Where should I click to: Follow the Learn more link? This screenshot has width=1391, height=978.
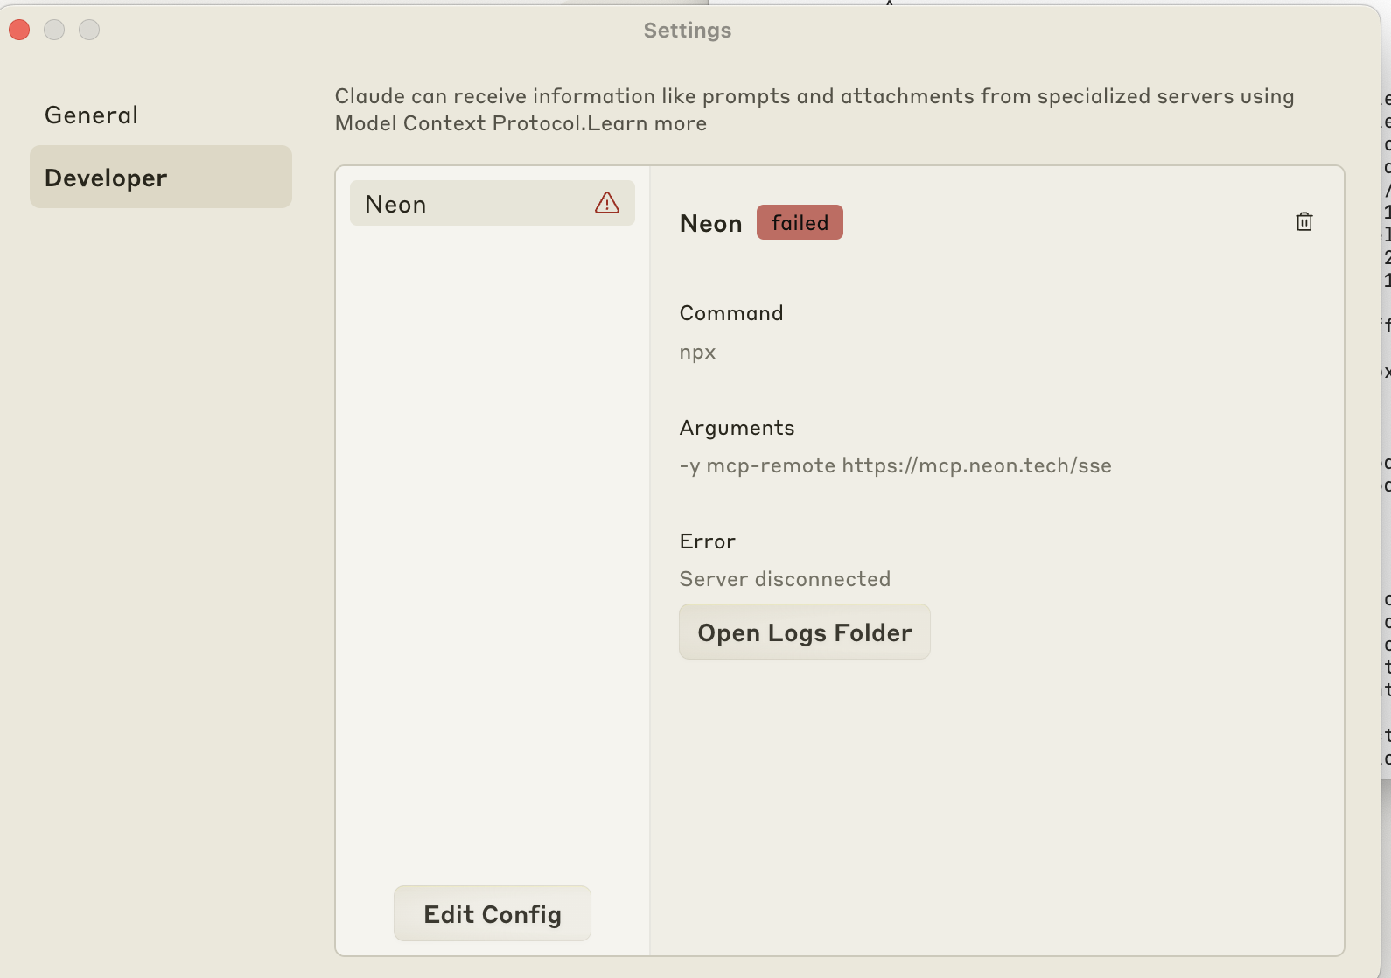647,123
